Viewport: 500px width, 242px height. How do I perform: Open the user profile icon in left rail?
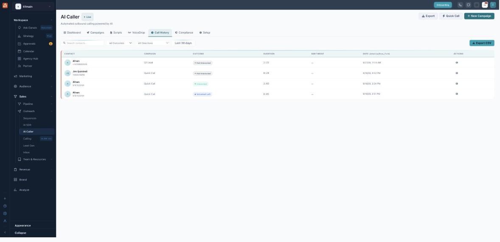tap(5, 221)
